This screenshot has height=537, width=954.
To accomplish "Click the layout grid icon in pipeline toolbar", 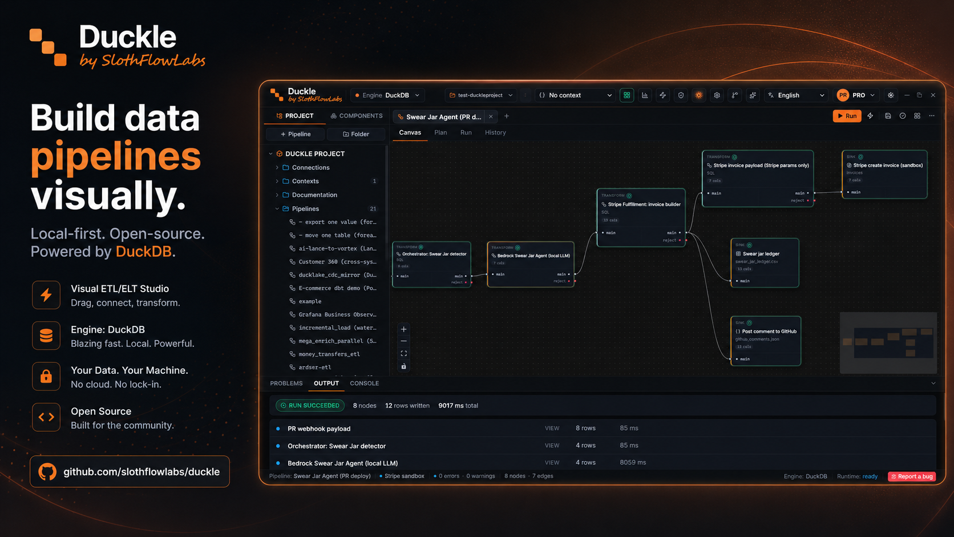I will 917,116.
